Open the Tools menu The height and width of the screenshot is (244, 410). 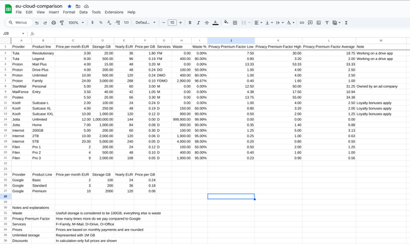point(96,13)
